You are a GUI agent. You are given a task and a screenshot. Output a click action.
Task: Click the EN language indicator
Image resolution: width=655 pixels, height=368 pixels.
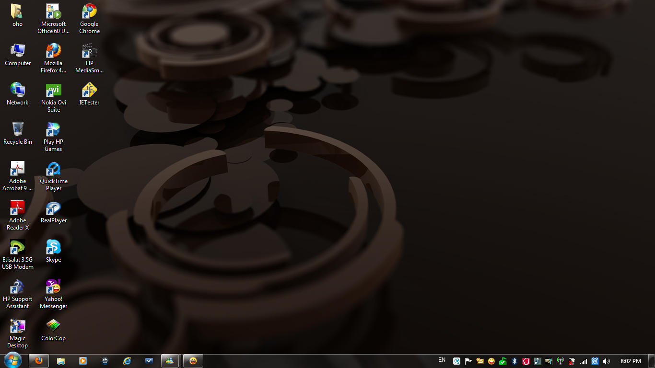[442, 360]
